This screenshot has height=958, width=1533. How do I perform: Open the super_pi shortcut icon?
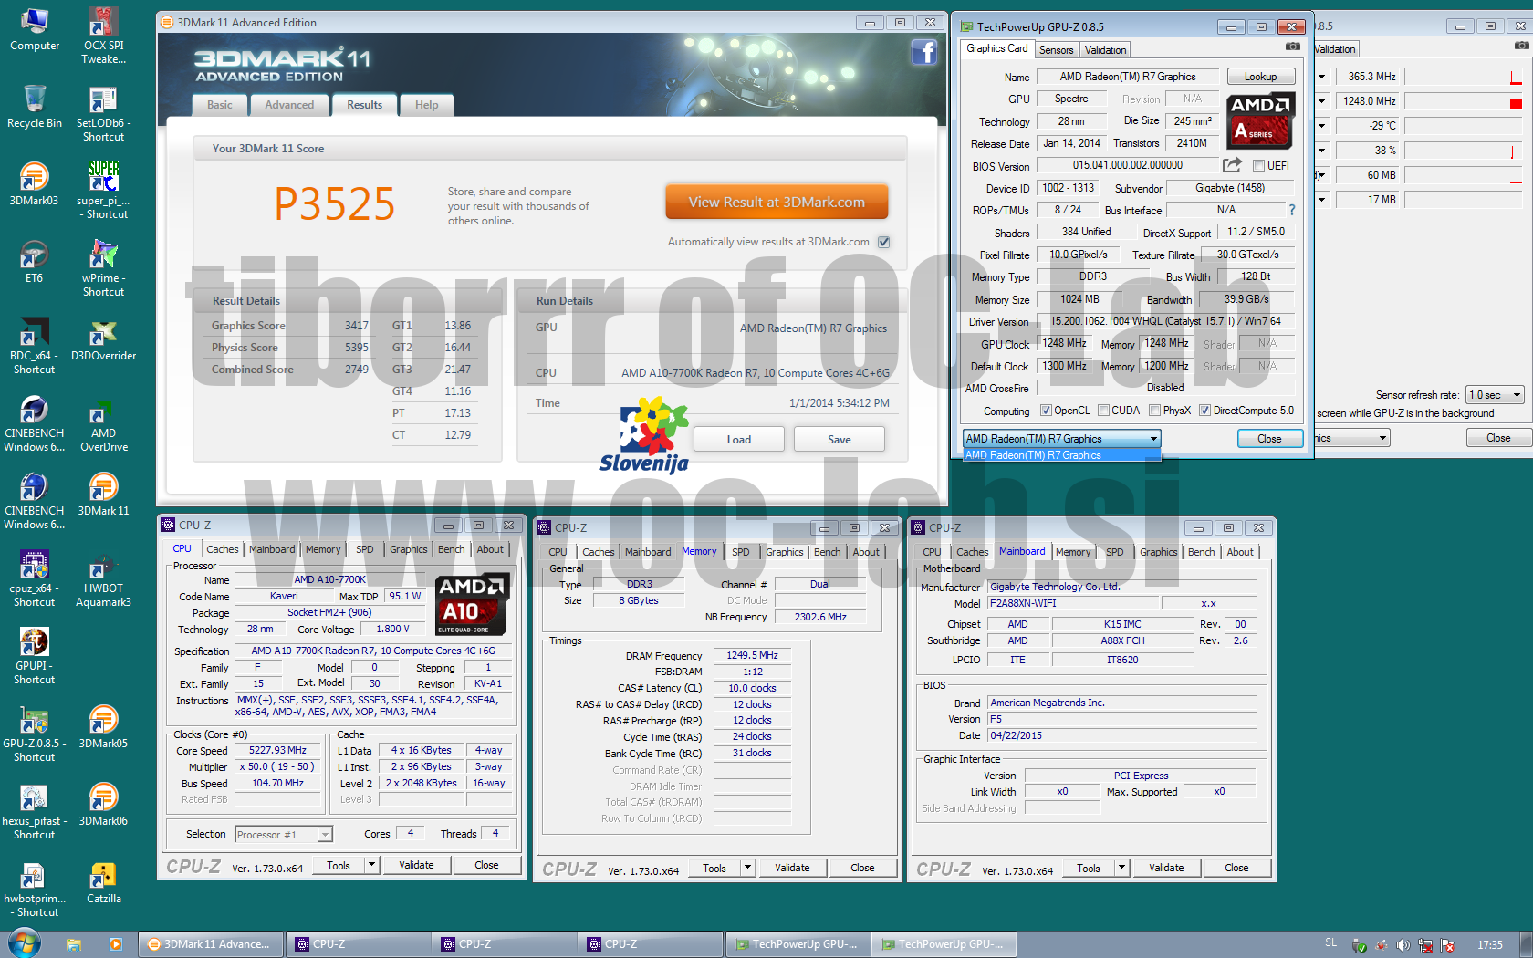(x=103, y=192)
